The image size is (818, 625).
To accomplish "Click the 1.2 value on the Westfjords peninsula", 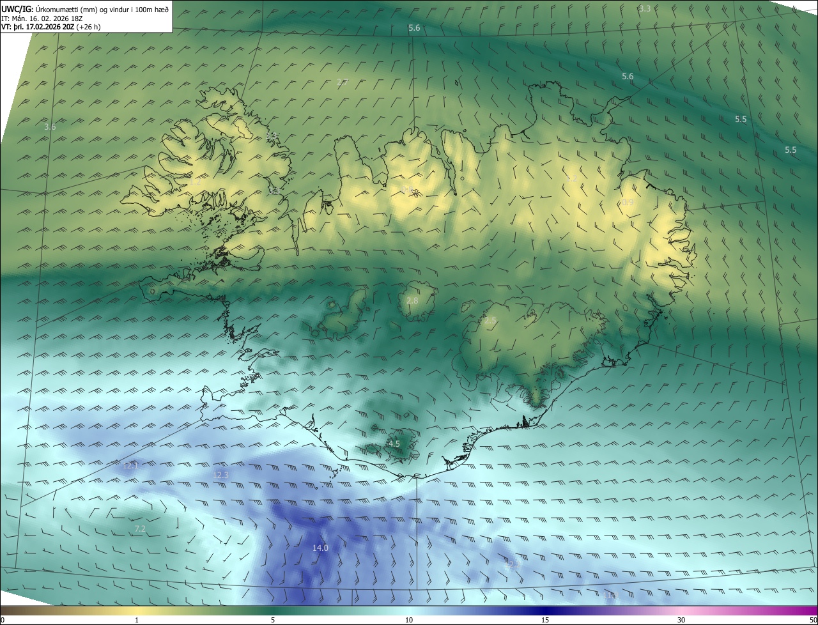I will pos(195,181).
